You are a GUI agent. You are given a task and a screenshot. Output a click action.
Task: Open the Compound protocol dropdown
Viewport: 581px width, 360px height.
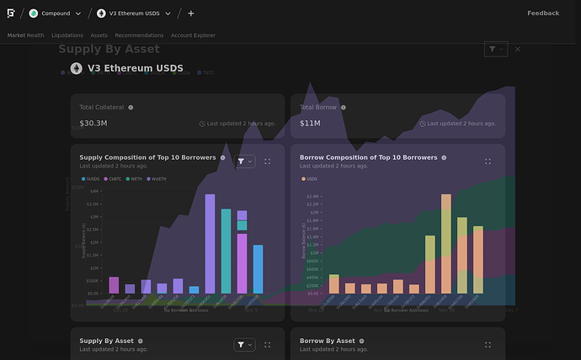click(x=55, y=13)
